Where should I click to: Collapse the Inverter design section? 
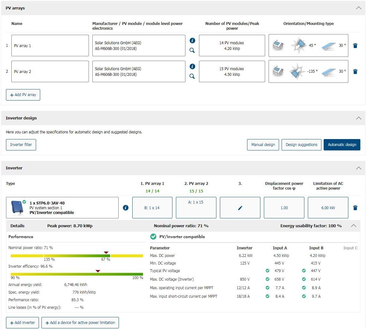click(x=358, y=118)
